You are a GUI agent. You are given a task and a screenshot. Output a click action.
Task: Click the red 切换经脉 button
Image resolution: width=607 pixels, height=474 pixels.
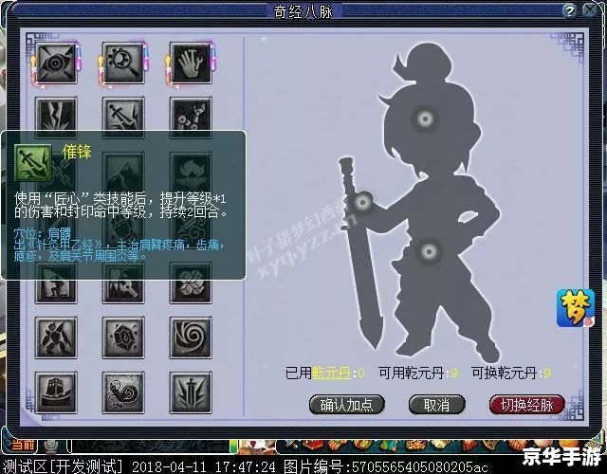527,405
